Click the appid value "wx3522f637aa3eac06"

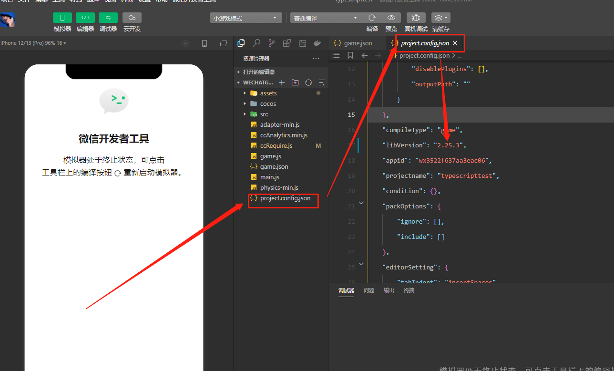coord(453,160)
